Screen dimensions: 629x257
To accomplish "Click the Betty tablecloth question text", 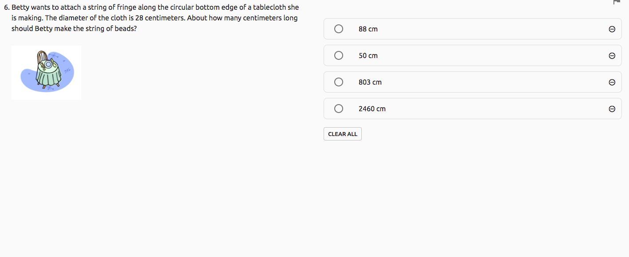I will coord(154,18).
